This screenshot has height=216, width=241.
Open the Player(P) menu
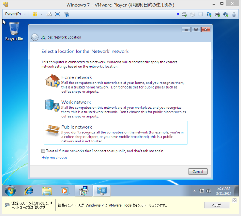[x=15, y=14]
